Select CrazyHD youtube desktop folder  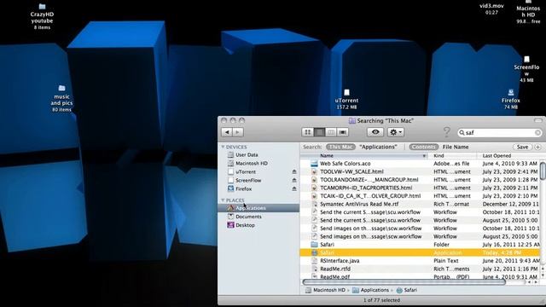pos(42,16)
